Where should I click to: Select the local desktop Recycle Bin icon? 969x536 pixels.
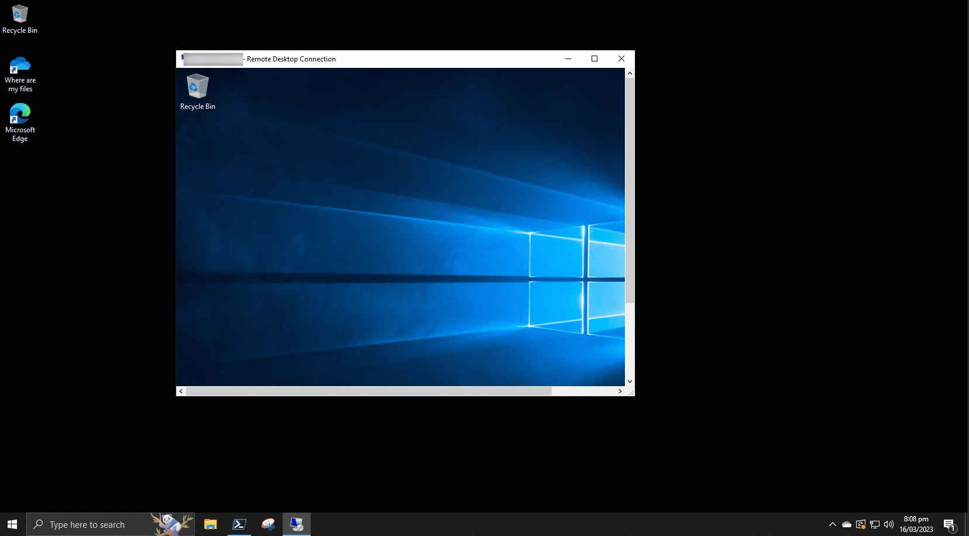click(x=20, y=19)
